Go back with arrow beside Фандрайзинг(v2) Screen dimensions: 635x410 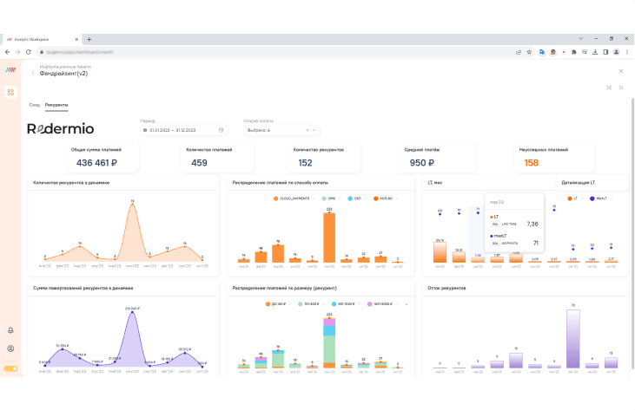33,74
